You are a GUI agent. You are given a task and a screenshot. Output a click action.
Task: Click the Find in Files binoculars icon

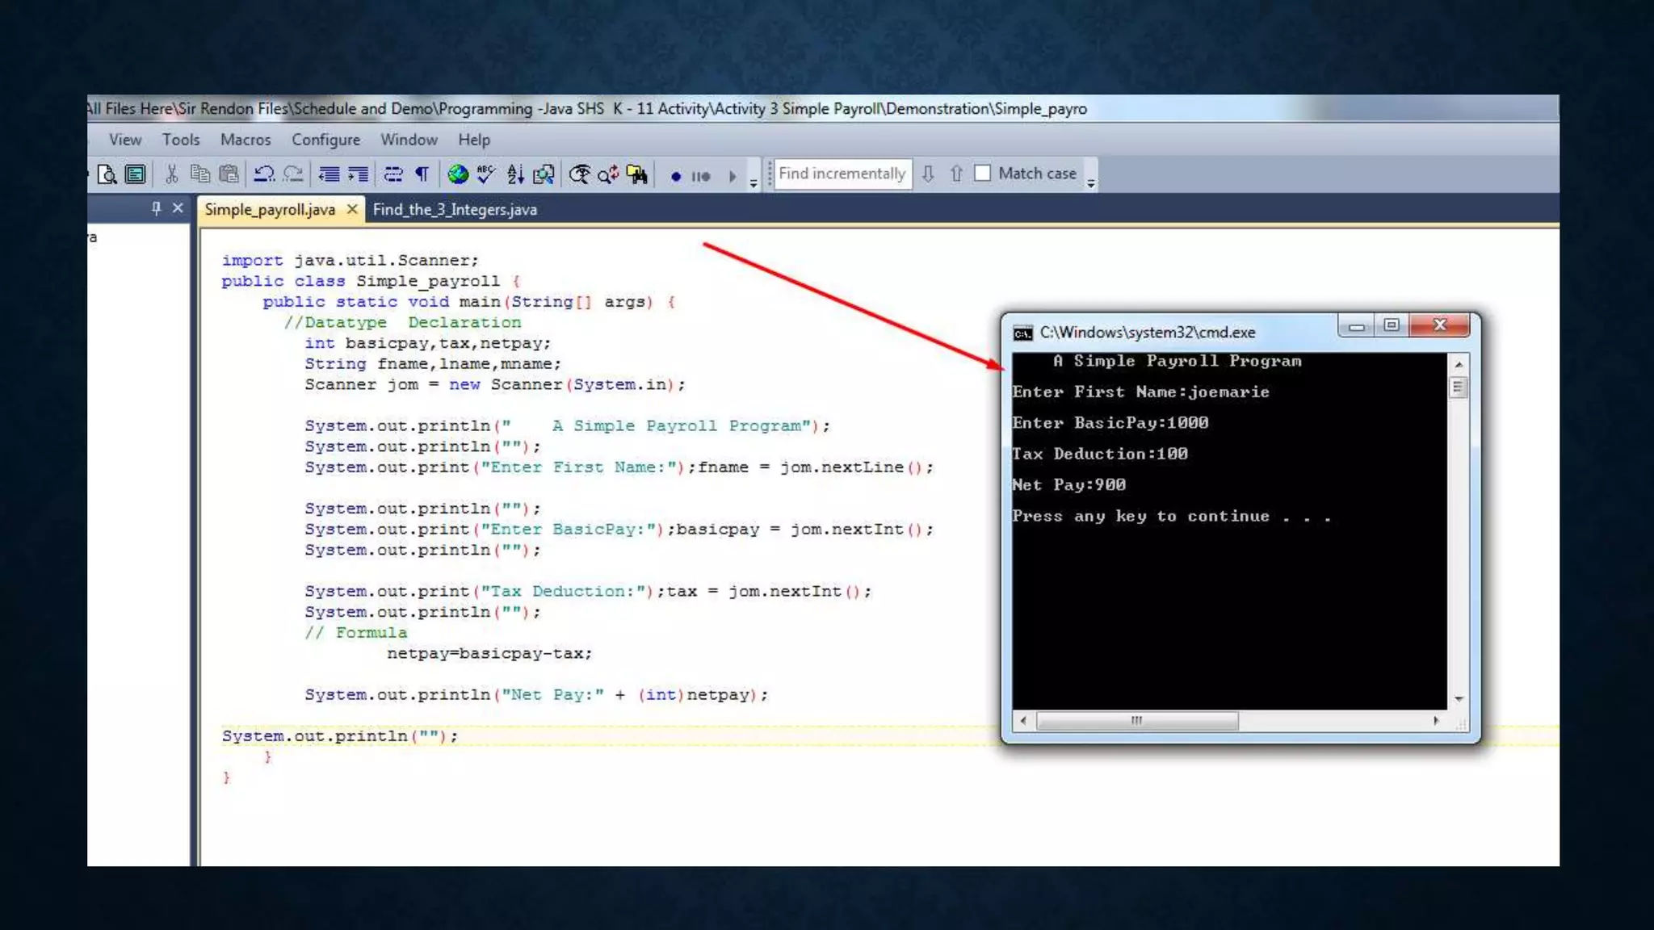click(636, 174)
